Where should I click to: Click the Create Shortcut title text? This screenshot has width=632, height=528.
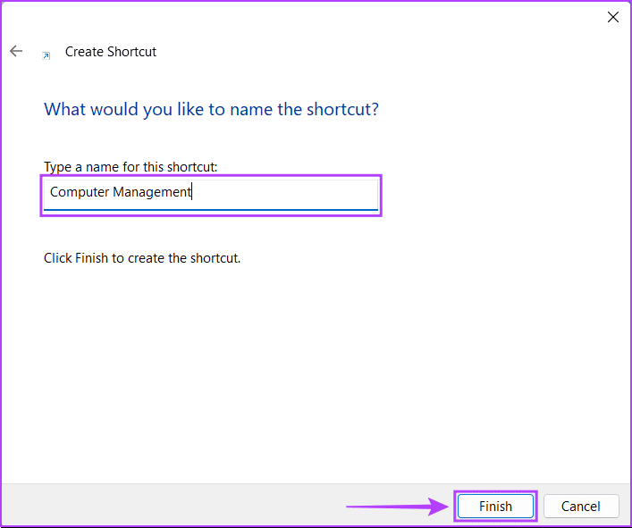tap(111, 52)
